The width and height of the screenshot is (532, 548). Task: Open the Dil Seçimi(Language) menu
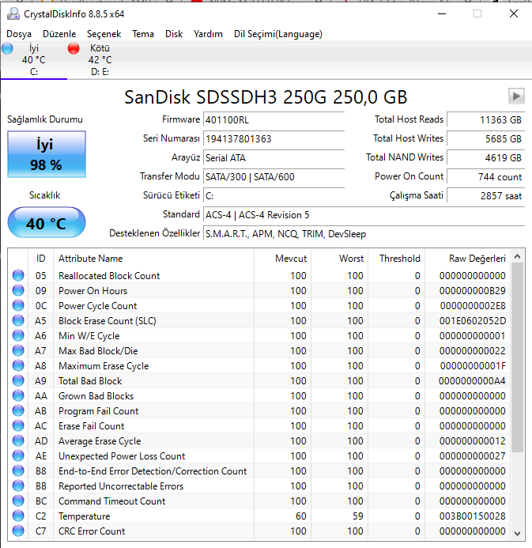(278, 34)
